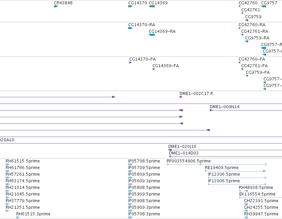Click the RP003554906.5prime label
This screenshot has height=219, width=282.
189,161
